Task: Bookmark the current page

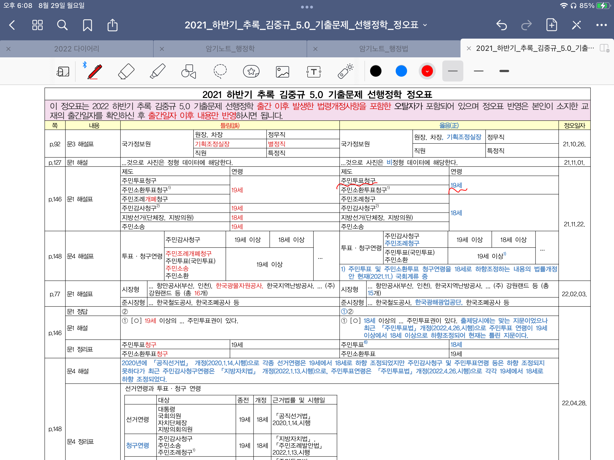Action: coord(87,25)
